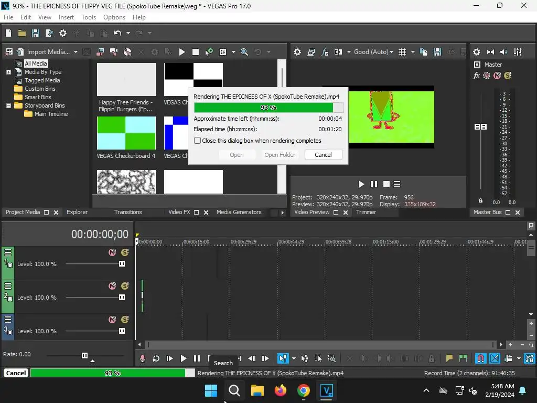
Task: Cancel rendering in the dialog
Action: [323, 155]
